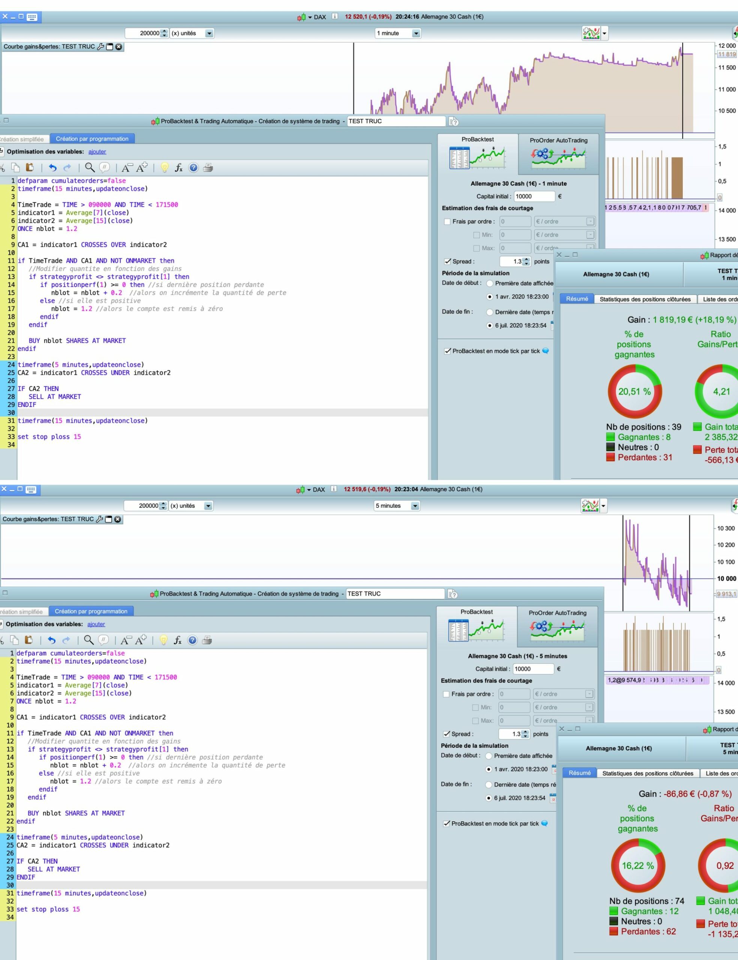Toggle tick par tick mode in 1 minute panel
The width and height of the screenshot is (738, 960).
click(447, 351)
